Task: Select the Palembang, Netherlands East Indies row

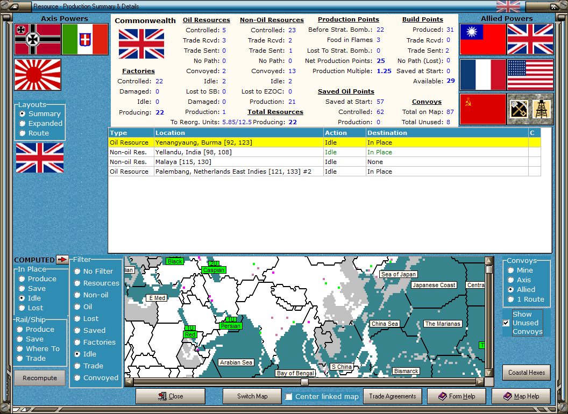Action: click(x=324, y=172)
